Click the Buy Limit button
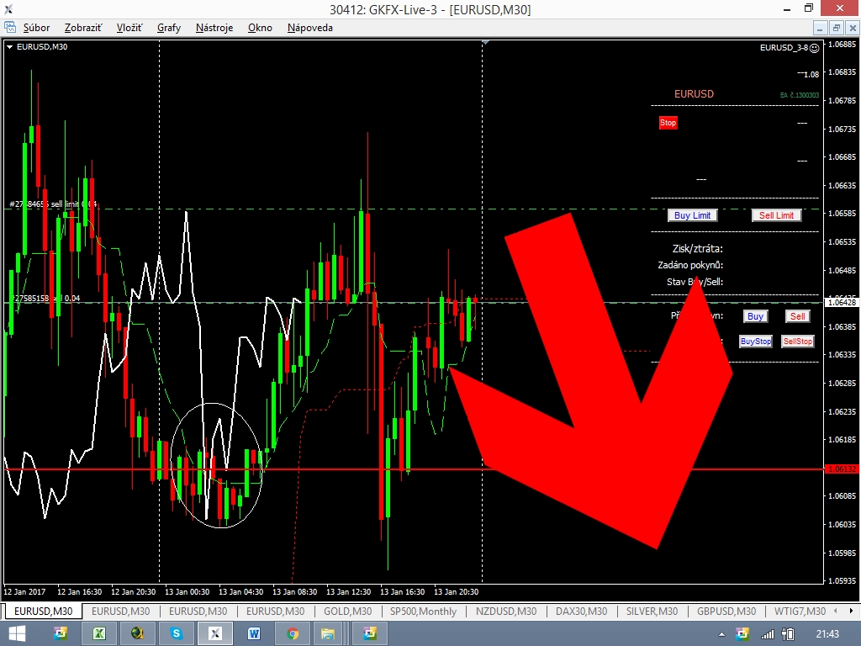Viewport: 861px width, 646px height. 692,215
